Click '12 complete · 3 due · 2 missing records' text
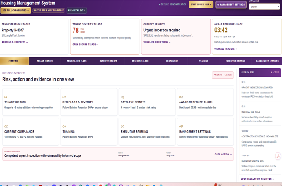Screen dimensions: 282x186 point(23,137)
